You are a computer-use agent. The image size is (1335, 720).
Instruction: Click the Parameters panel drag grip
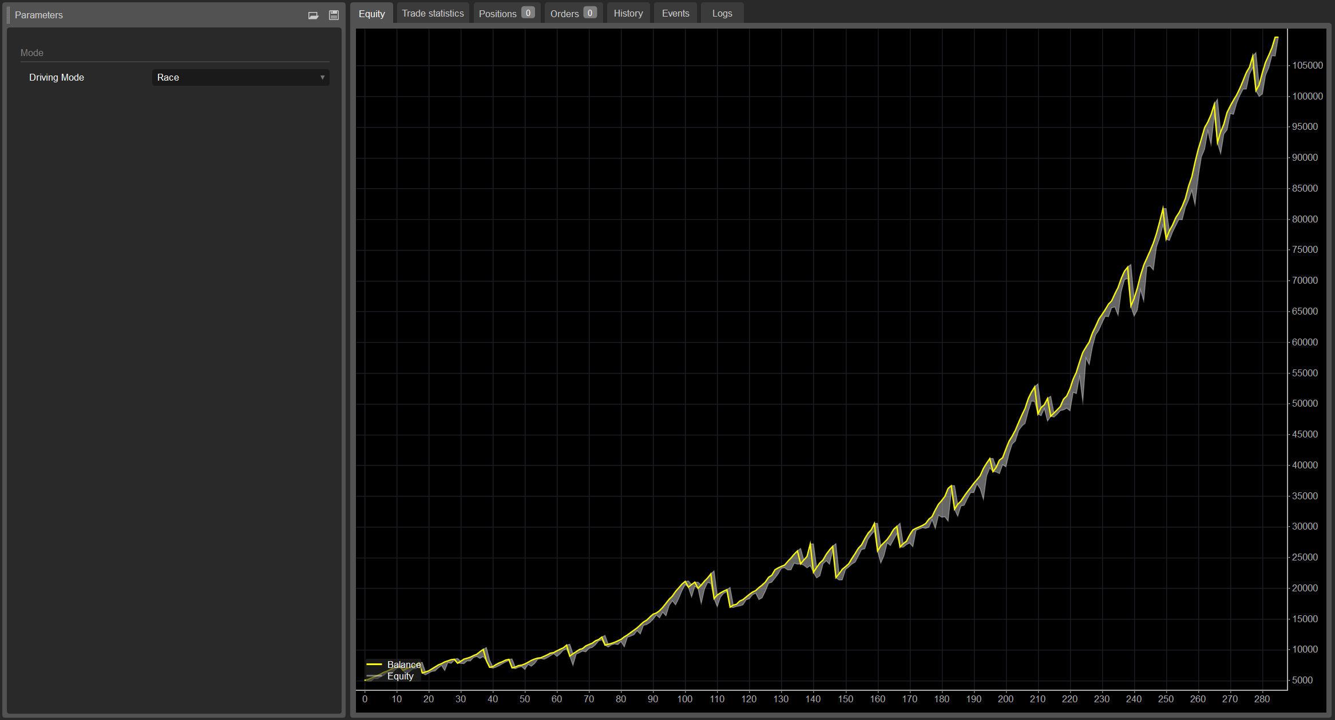pos(8,15)
